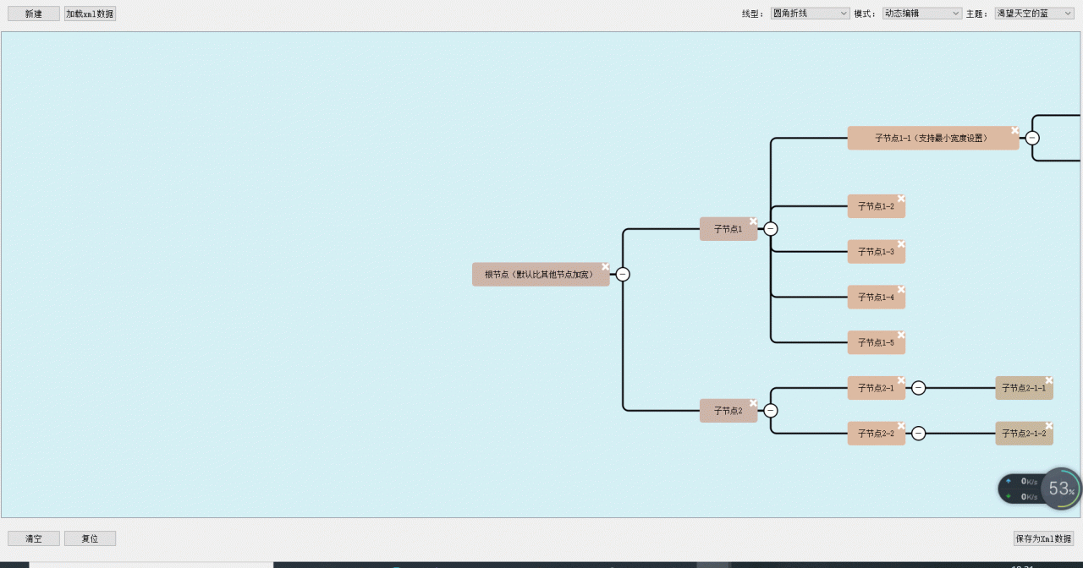
Task: Select node 子节点1-2
Action: (x=876, y=206)
